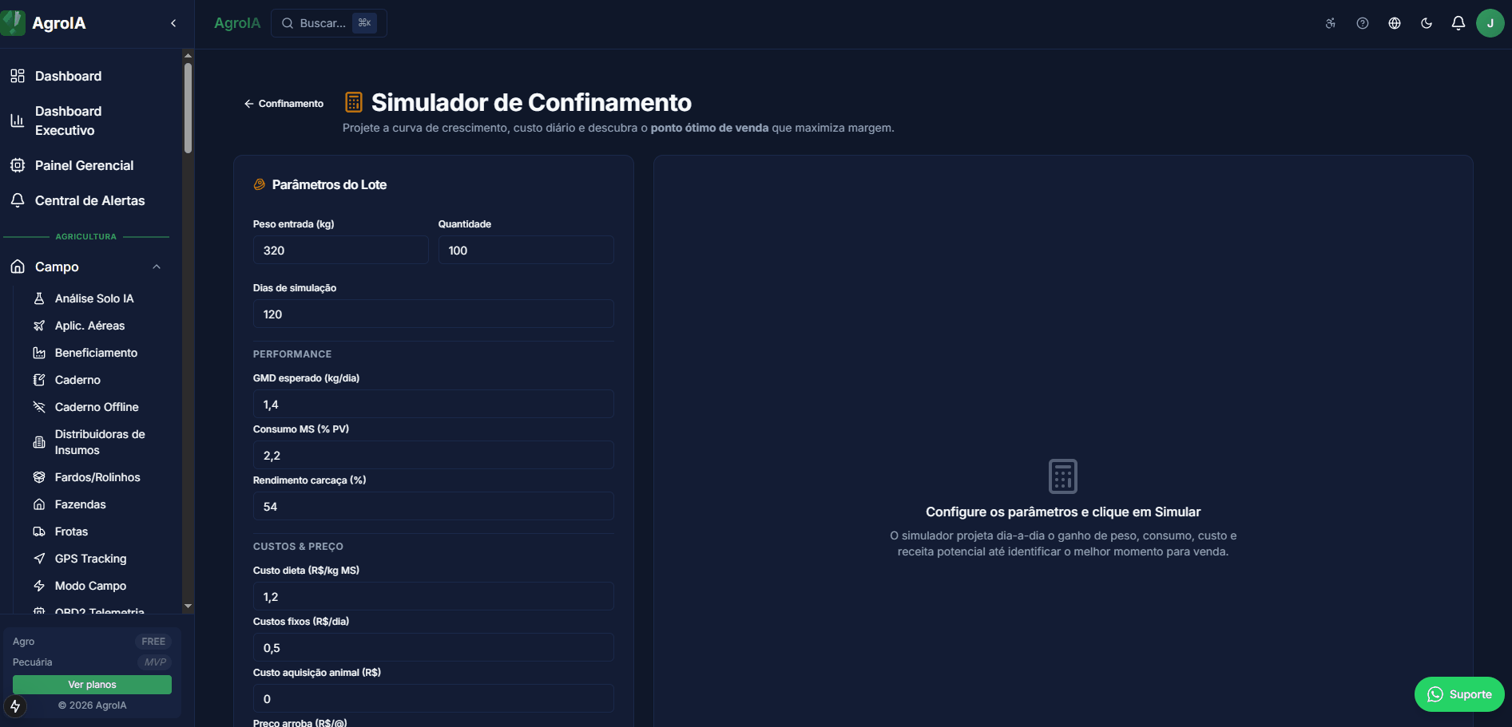
Task: Click the Beneficiamento factory icon
Action: click(x=39, y=353)
